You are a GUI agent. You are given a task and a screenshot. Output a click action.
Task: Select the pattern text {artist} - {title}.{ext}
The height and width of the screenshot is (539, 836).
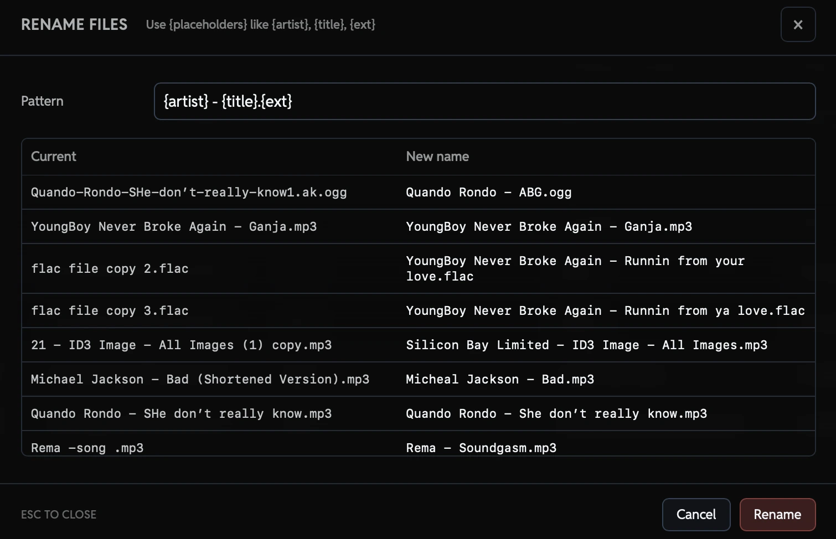(x=228, y=101)
